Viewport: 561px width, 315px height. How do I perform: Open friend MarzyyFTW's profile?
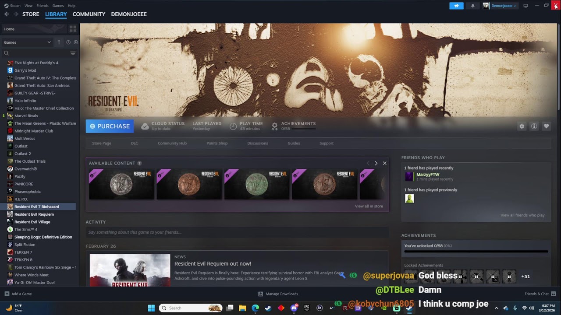428,175
